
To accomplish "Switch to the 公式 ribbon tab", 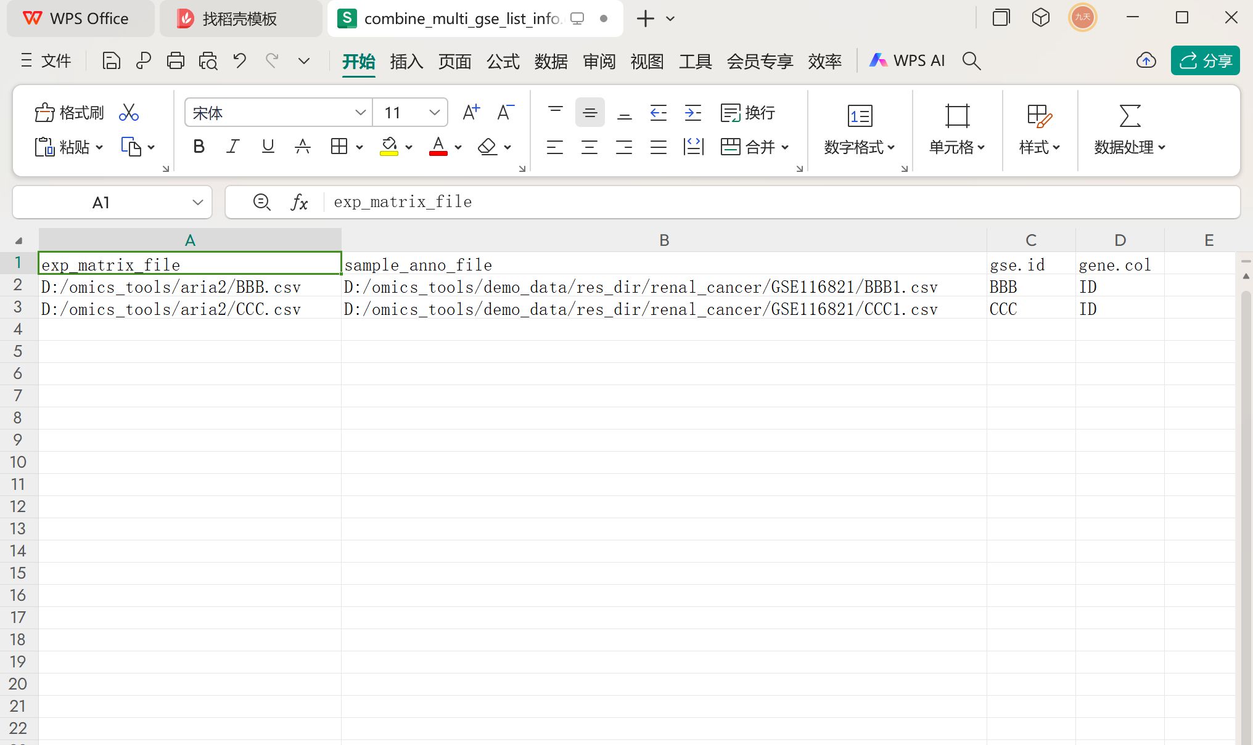I will tap(503, 61).
